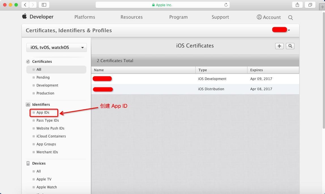Open the Safari share icon

pyautogui.click(x=297, y=5)
